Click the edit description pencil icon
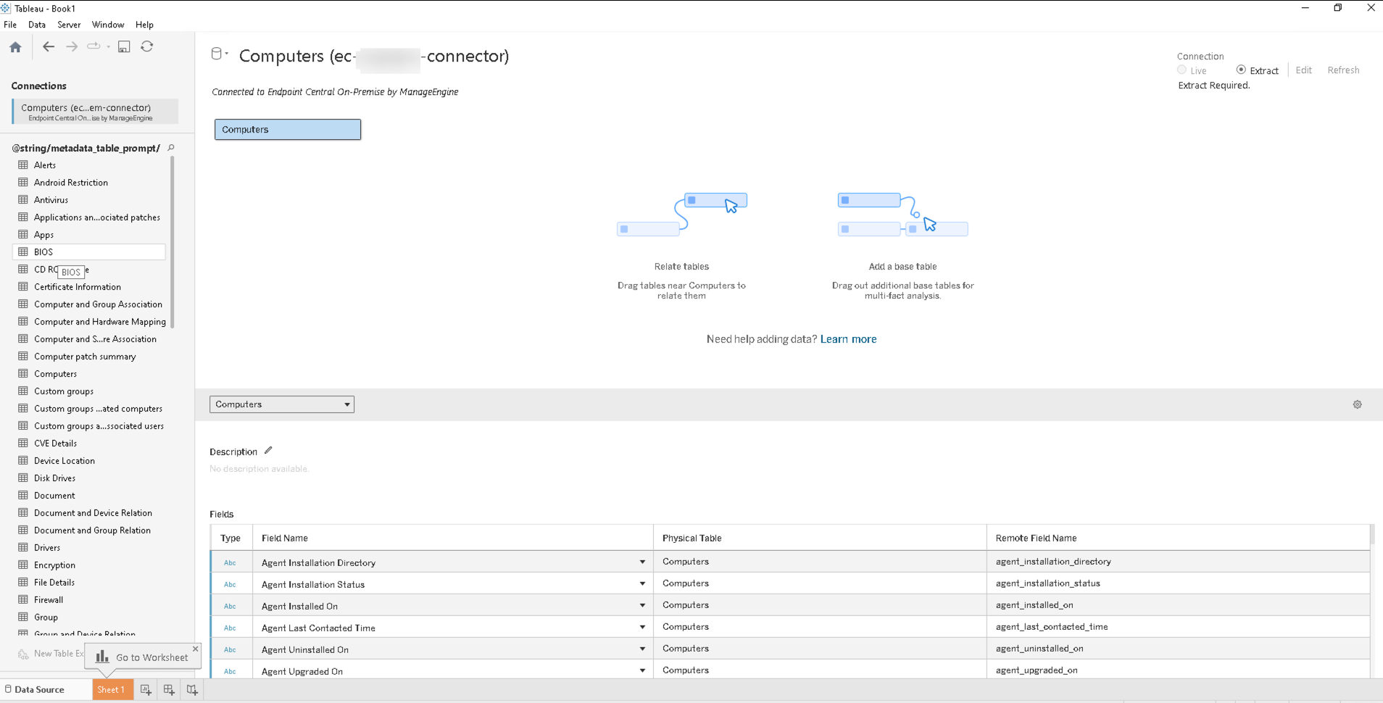 (268, 451)
